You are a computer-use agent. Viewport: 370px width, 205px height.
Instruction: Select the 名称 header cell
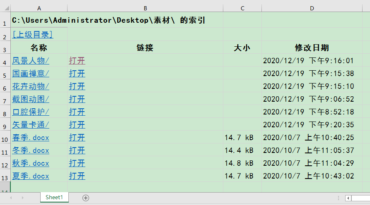tap(39, 48)
